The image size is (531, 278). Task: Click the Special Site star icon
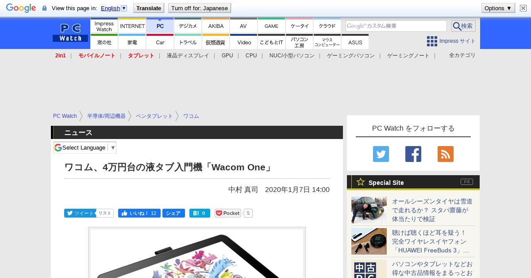point(361,182)
